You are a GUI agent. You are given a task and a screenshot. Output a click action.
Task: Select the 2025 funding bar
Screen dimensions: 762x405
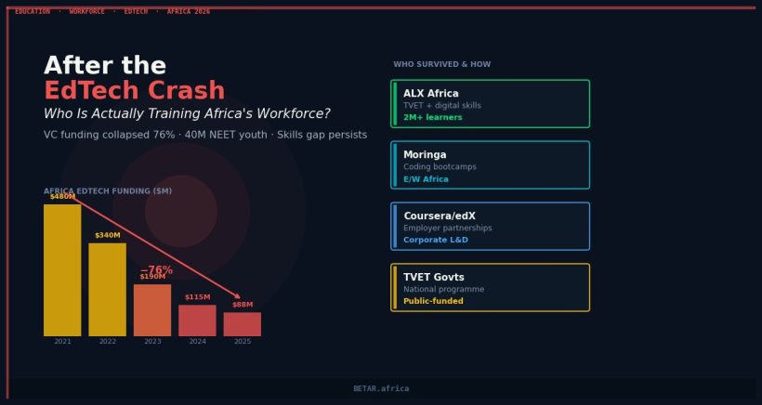(242, 324)
